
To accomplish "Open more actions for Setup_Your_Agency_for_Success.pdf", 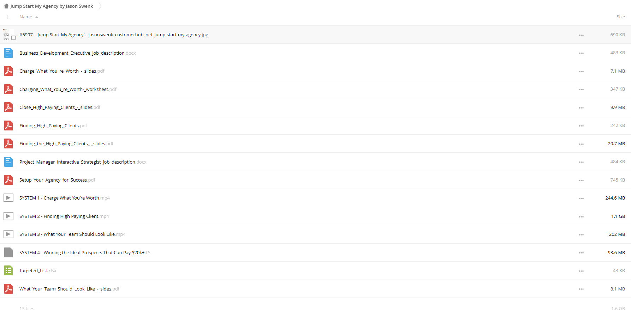I will tap(581, 181).
